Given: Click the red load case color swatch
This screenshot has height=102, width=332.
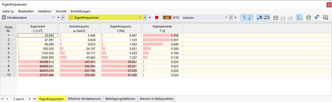Looking at the screenshot, I should 157,18.
